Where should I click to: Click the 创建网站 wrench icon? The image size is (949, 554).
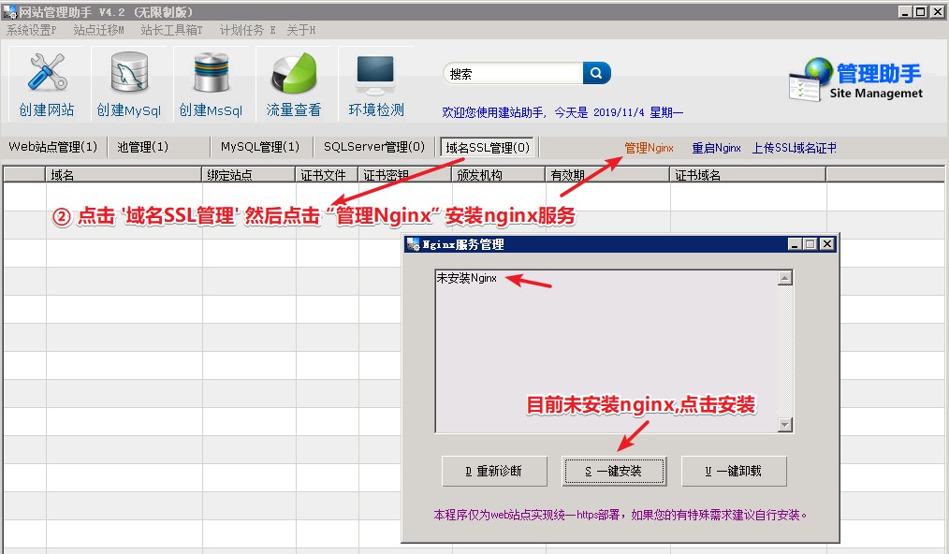click(x=47, y=74)
